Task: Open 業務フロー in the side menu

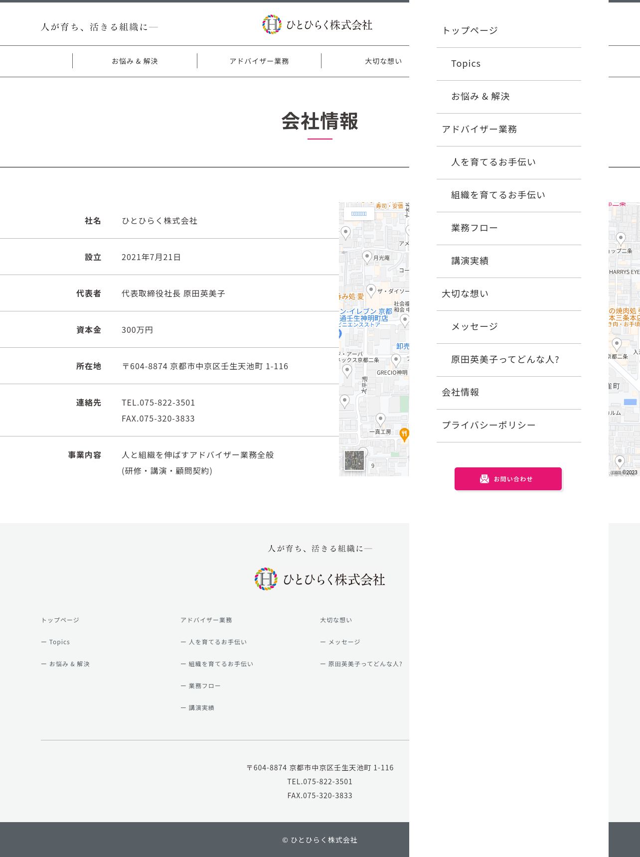Action: (509, 228)
